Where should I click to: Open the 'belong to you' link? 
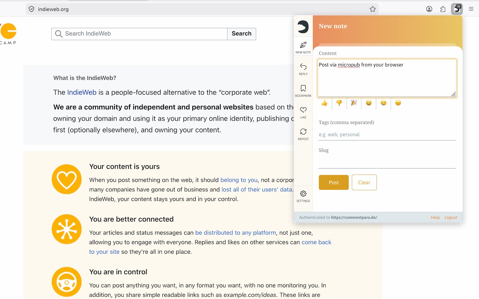coord(239,180)
